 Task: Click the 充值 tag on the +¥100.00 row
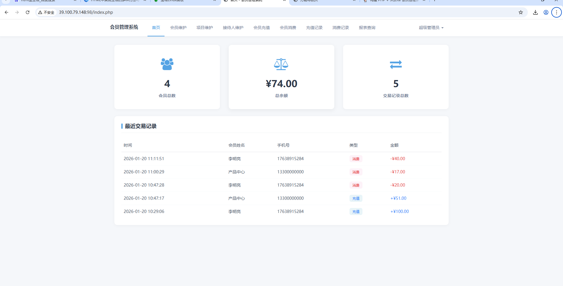pos(356,211)
